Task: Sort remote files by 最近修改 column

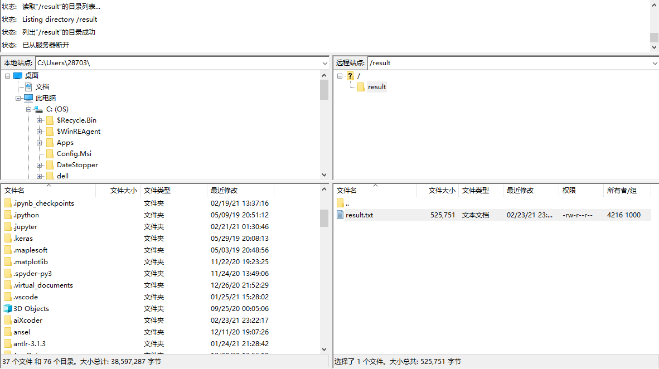Action: tap(531, 191)
